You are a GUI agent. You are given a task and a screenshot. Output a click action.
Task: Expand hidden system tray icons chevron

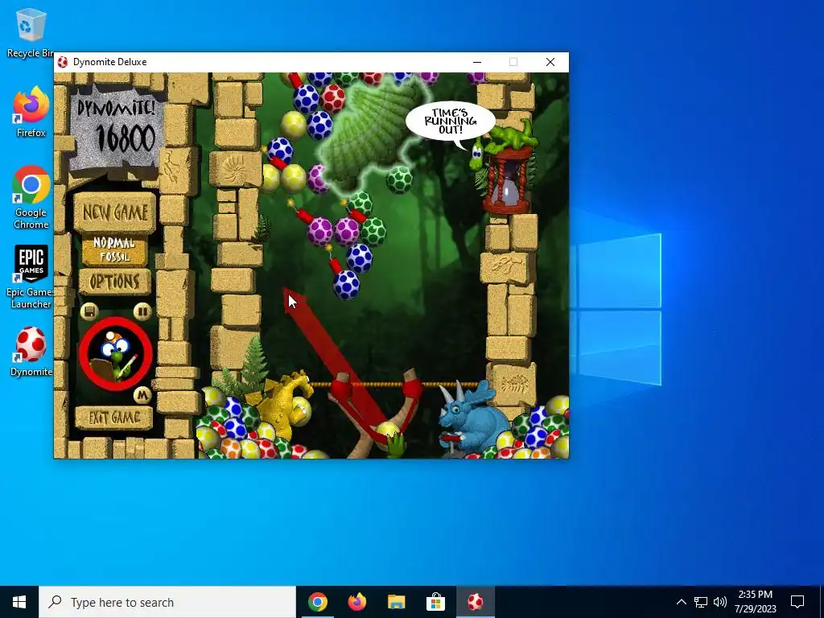[681, 602]
